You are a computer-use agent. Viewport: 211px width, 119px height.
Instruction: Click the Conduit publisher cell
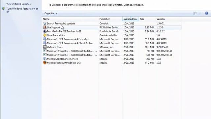click(x=104, y=23)
